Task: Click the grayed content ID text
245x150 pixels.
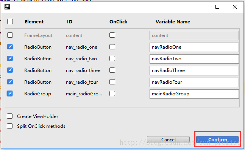Action: pyautogui.click(x=74, y=35)
